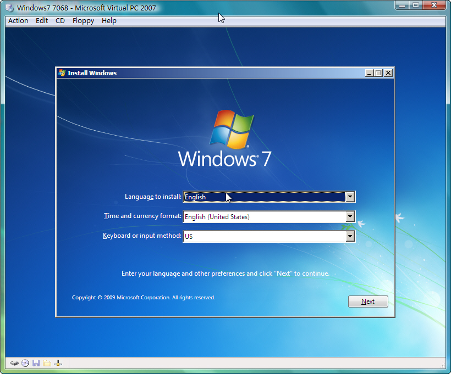Open the Action menu
Viewport: 451px width, 374px height.
18,21
